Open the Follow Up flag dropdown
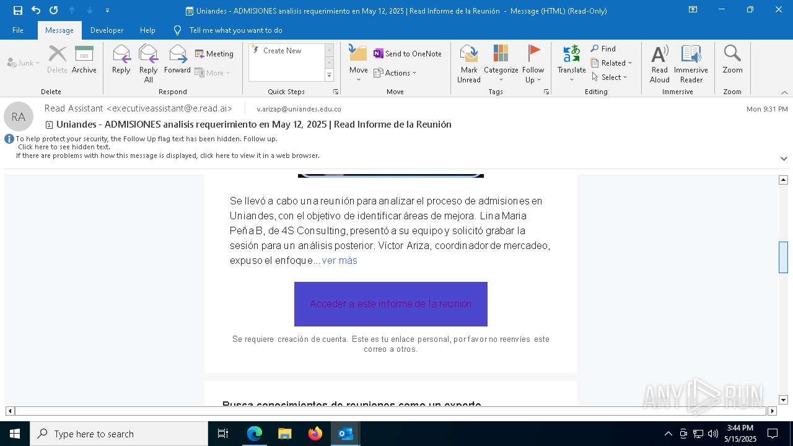Screen dimensions: 793x446 (533, 64)
